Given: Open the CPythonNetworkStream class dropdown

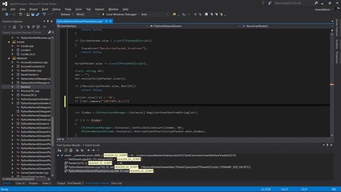Looking at the screenshot, I should (195, 26).
